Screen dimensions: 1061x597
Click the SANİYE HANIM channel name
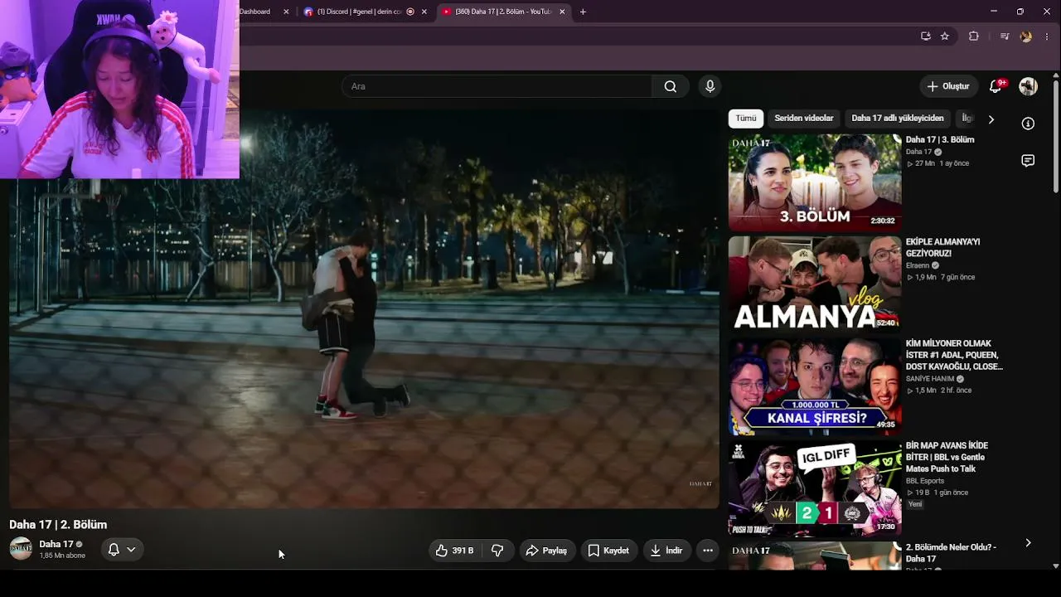pos(930,379)
